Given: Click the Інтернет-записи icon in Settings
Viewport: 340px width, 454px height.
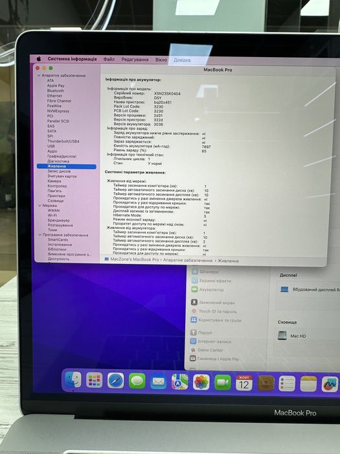Looking at the screenshot, I should click(x=193, y=341).
